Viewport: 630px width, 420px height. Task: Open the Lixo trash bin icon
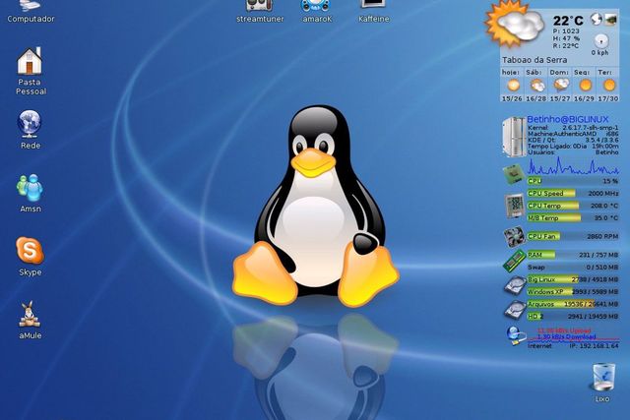(603, 383)
